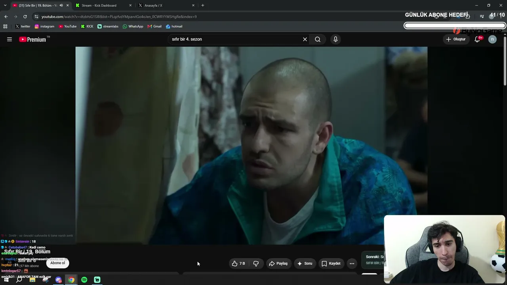The image size is (507, 285).
Task: Open the tab search dropdown
Action: [5, 6]
